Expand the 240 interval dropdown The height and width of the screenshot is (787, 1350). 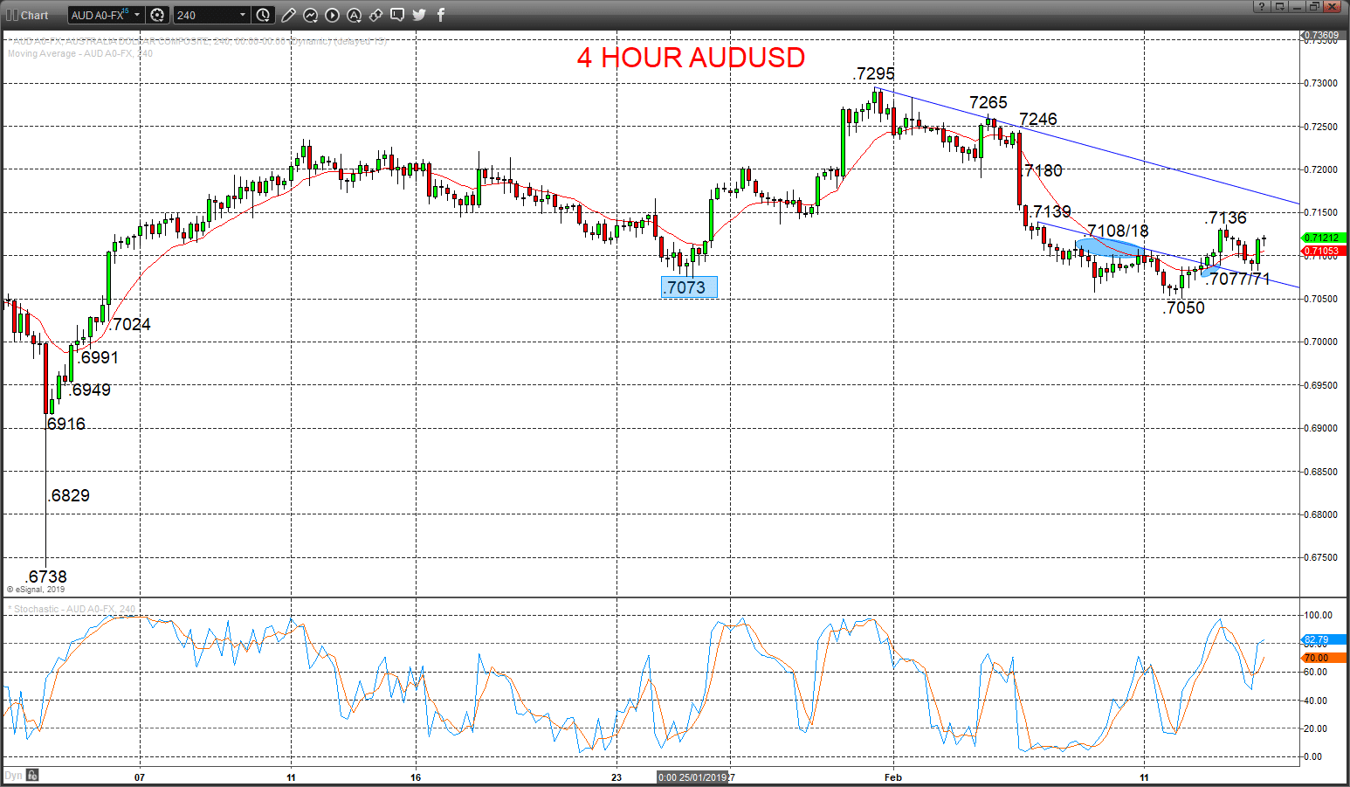[x=243, y=15]
